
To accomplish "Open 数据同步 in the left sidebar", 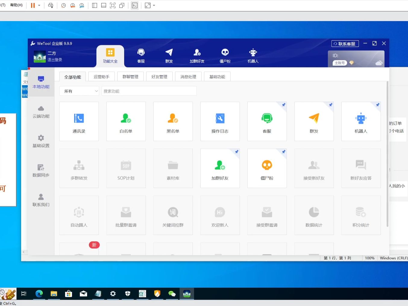I will pos(41,171).
